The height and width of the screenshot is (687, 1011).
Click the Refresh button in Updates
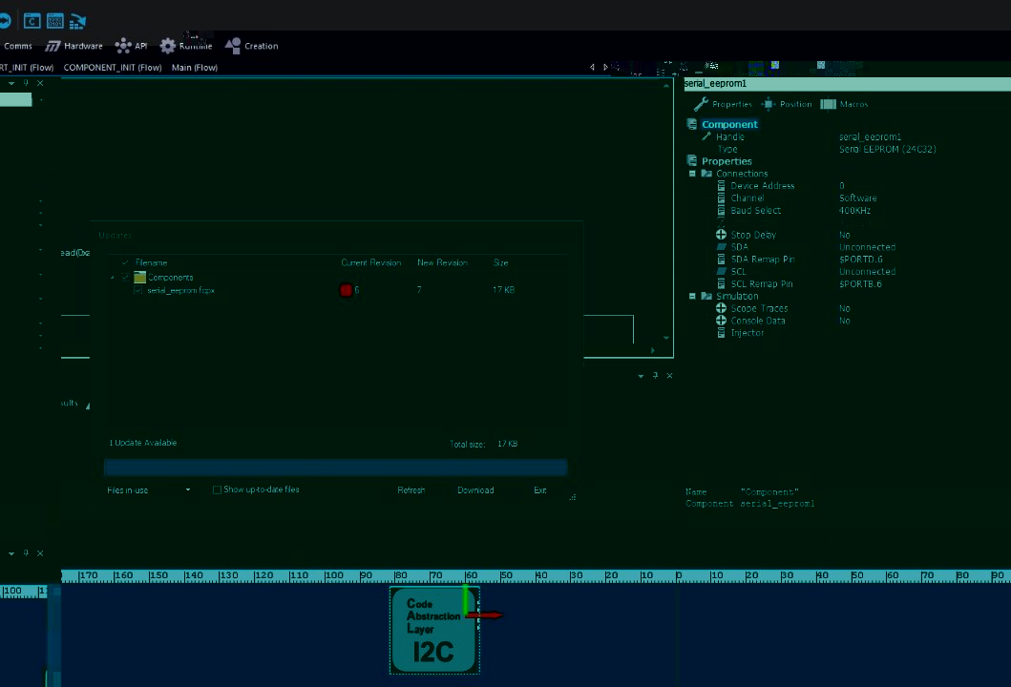tap(411, 489)
